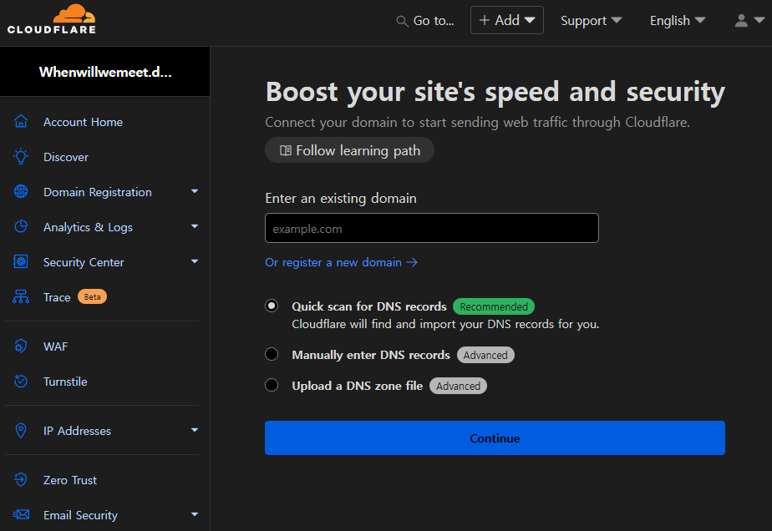Expand the Security Center submenu arrow
The width and height of the screenshot is (772, 531).
point(195,261)
